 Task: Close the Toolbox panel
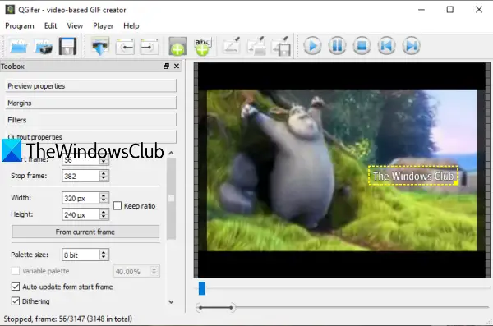click(177, 66)
